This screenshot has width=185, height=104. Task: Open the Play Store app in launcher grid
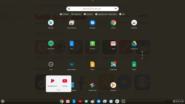click(51, 23)
